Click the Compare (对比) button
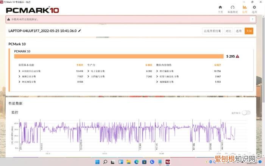The height and width of the screenshot is (166, 265). 228,31
